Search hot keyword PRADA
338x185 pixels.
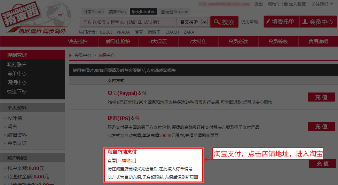[x=123, y=32]
